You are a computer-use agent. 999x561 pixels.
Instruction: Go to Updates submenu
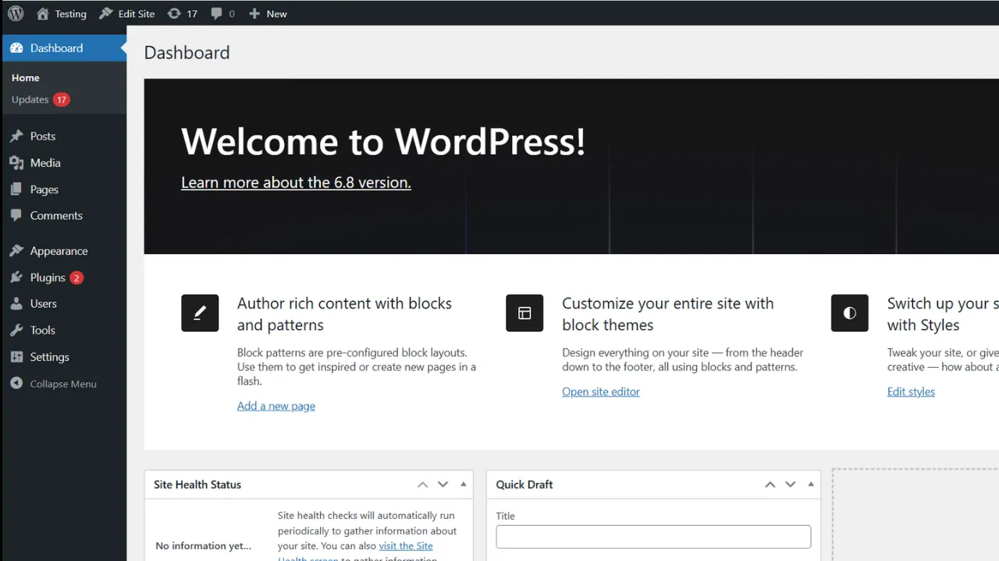coord(30,100)
